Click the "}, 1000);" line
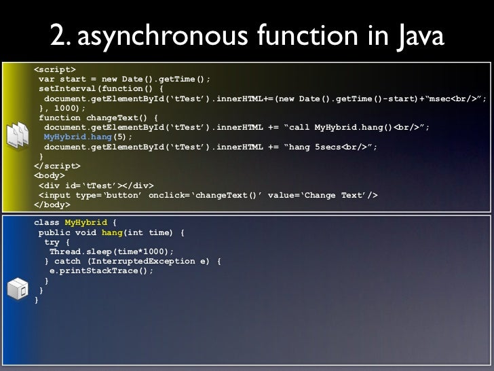The width and height of the screenshot is (494, 371). point(62,108)
